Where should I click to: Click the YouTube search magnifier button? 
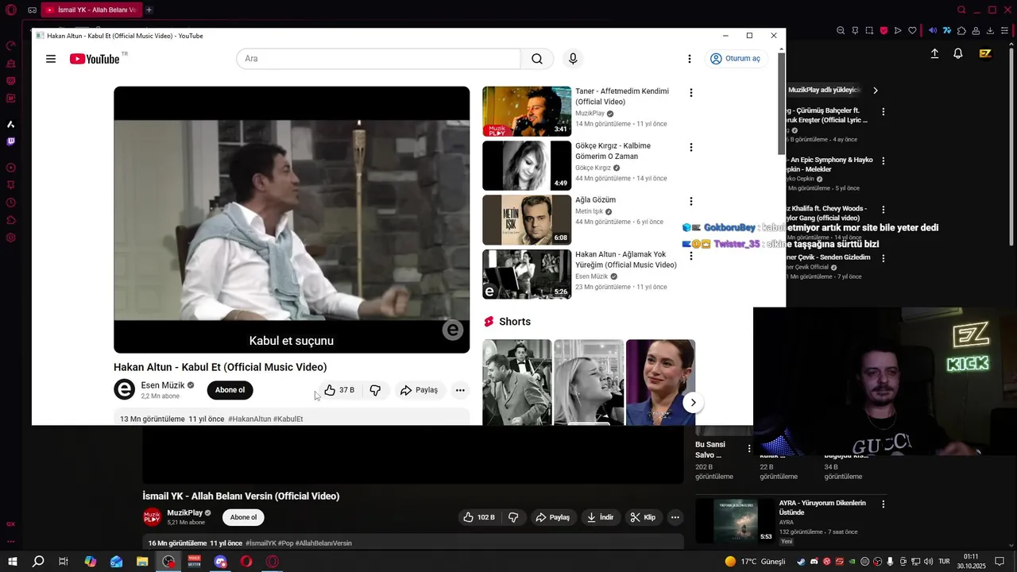pos(537,59)
